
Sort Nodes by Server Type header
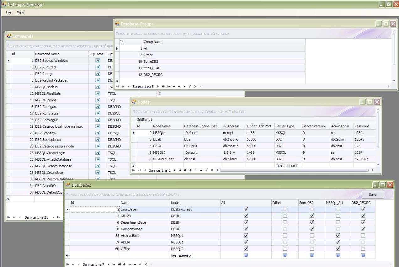(288, 126)
